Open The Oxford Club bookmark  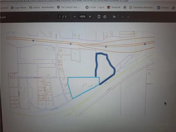tap(69, 7)
